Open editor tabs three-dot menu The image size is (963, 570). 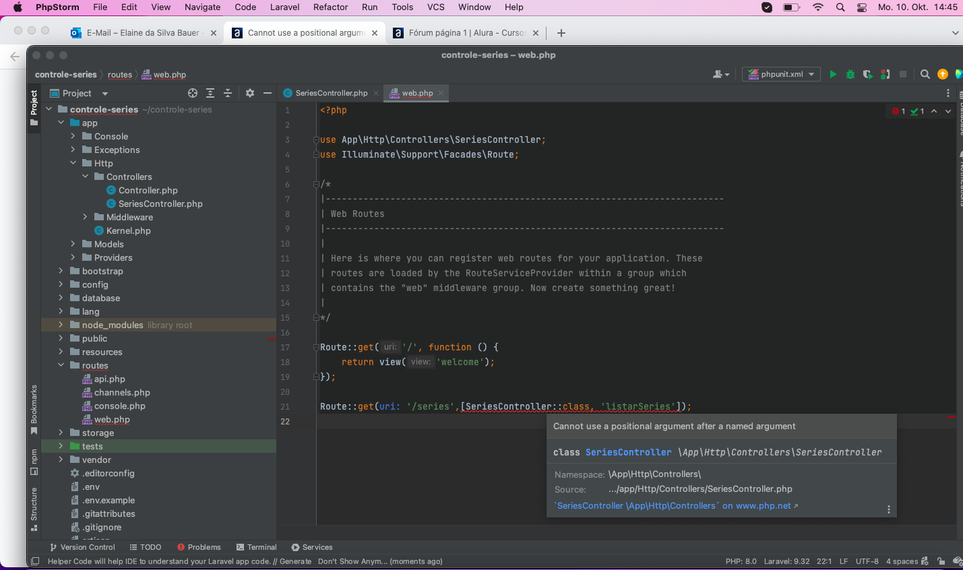(948, 93)
